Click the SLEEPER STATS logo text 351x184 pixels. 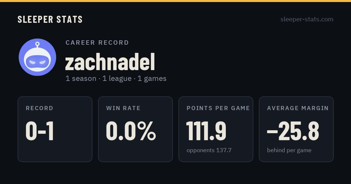click(50, 20)
